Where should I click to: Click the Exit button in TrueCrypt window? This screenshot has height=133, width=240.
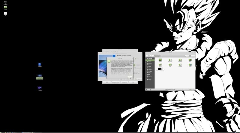pos(133,82)
